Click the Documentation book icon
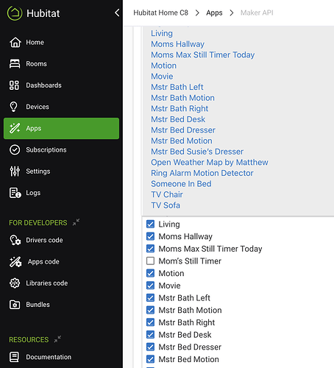This screenshot has height=368, width=334. (14, 357)
